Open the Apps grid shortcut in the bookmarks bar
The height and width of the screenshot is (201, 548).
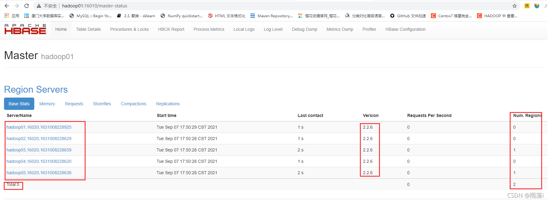point(12,16)
